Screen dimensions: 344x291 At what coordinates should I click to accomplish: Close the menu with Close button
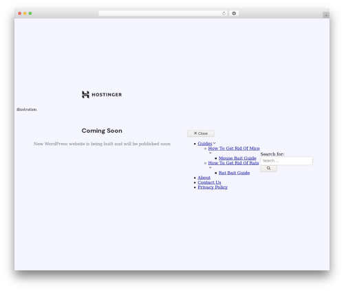tap(201, 133)
